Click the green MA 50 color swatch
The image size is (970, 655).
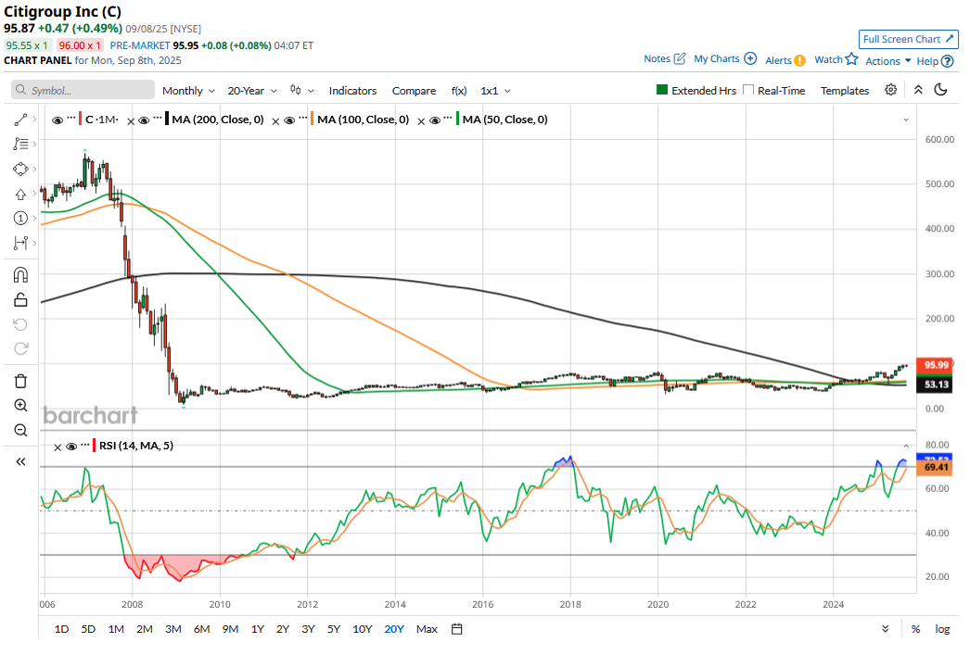point(457,119)
